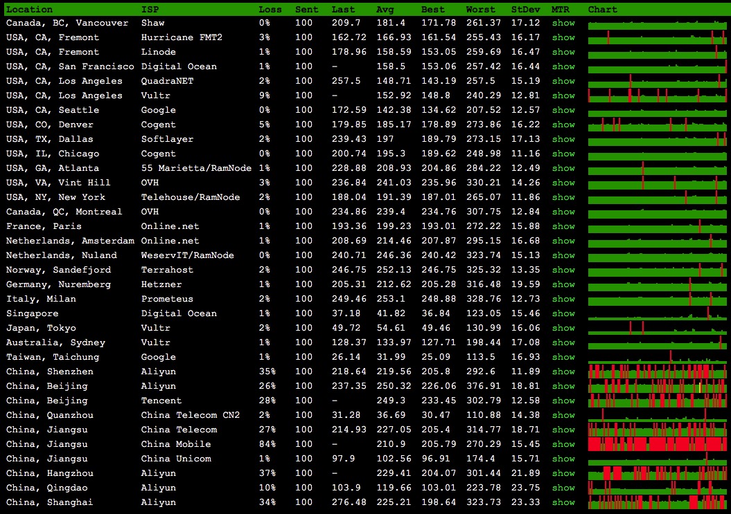Screen dimensions: 731x514
Task: Click show for Atlanta 55 Marietta/RamNode
Action: [563, 168]
